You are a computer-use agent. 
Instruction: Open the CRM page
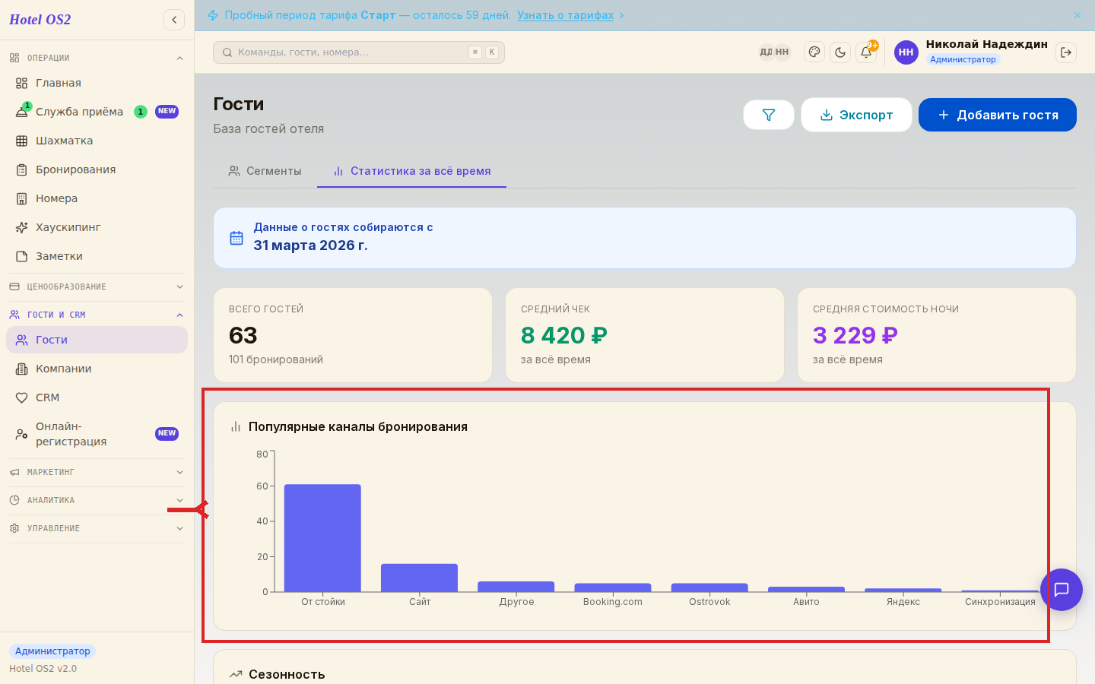tap(97, 397)
